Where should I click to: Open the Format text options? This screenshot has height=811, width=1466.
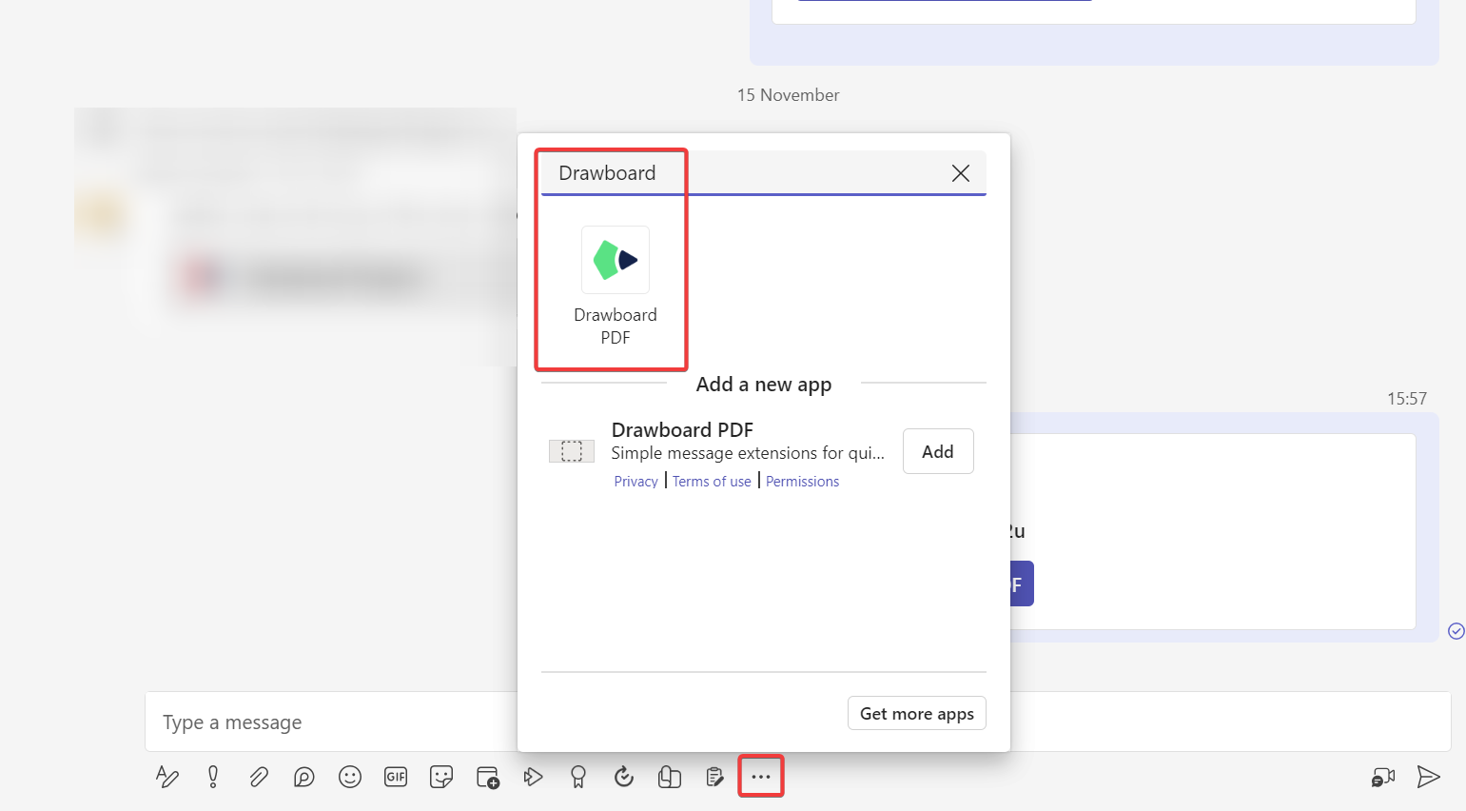pyautogui.click(x=167, y=777)
